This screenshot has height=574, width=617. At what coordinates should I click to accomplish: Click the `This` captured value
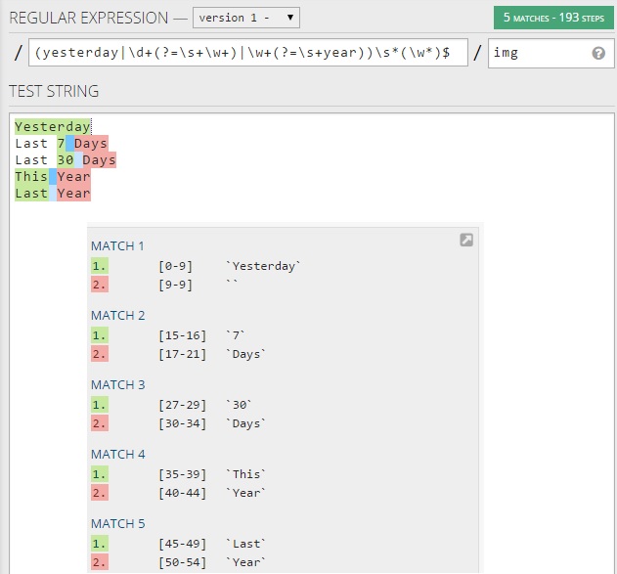[246, 474]
